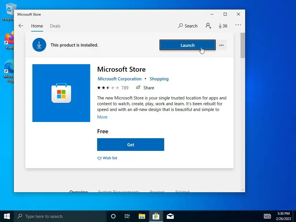
Task: Open Downloads and updates (36)
Action: tap(223, 26)
